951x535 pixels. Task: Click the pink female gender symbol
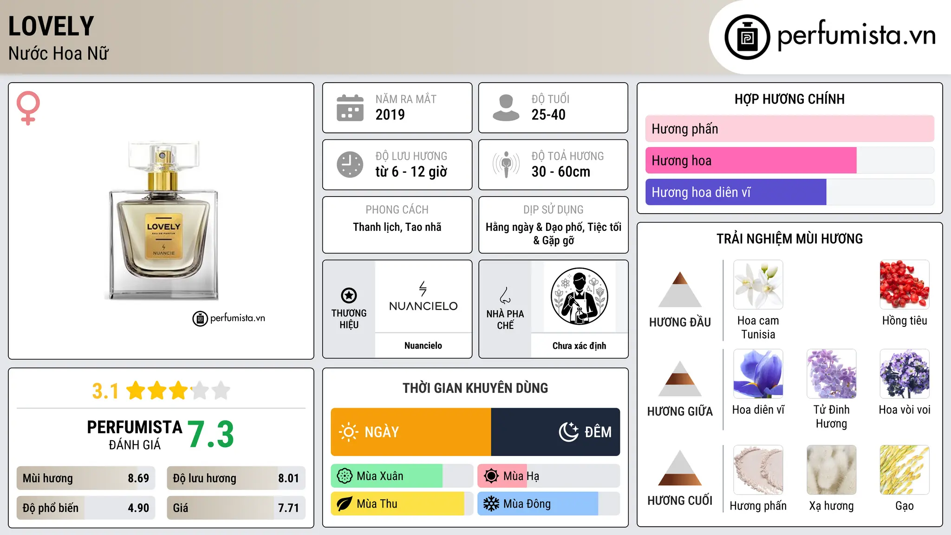point(28,108)
